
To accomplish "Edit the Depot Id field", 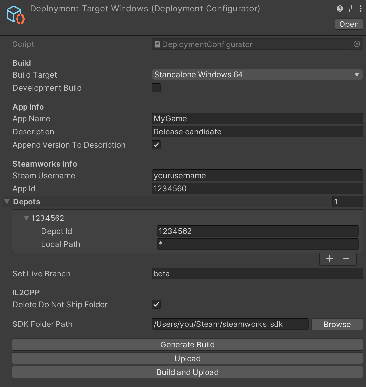I will tap(258, 231).
